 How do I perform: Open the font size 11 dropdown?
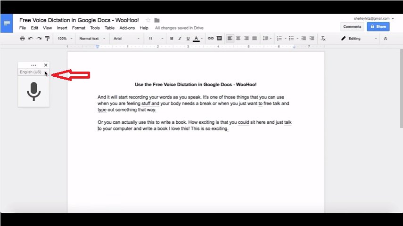[156, 39]
